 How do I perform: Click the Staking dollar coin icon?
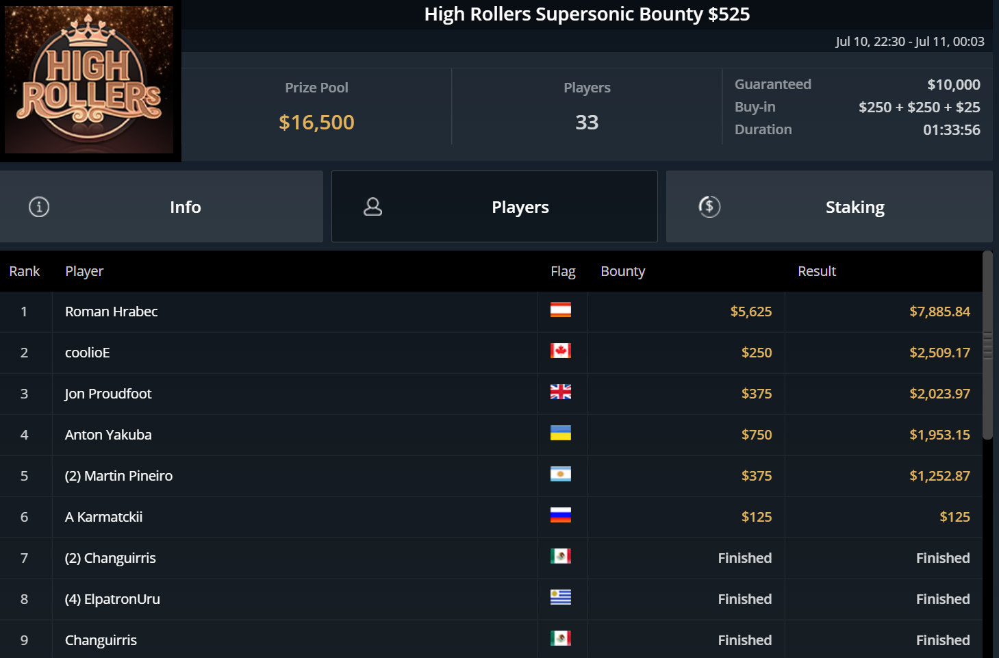(x=709, y=207)
